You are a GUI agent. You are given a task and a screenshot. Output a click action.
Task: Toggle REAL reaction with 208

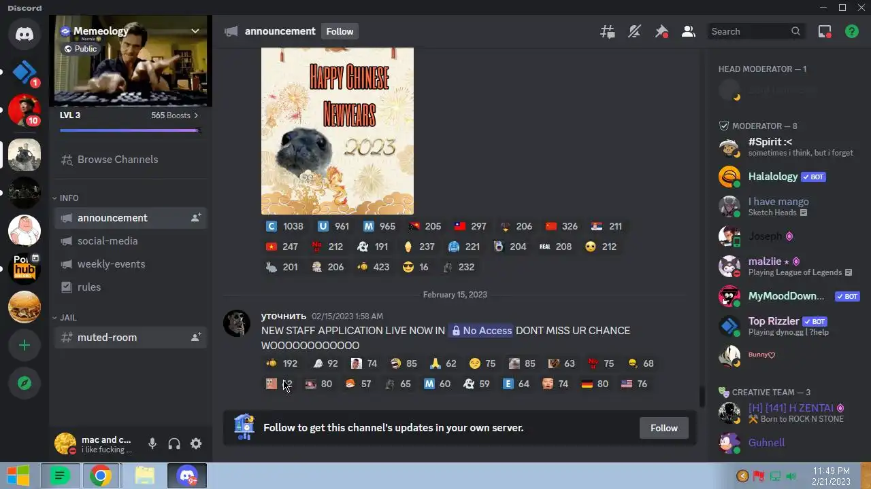click(555, 247)
